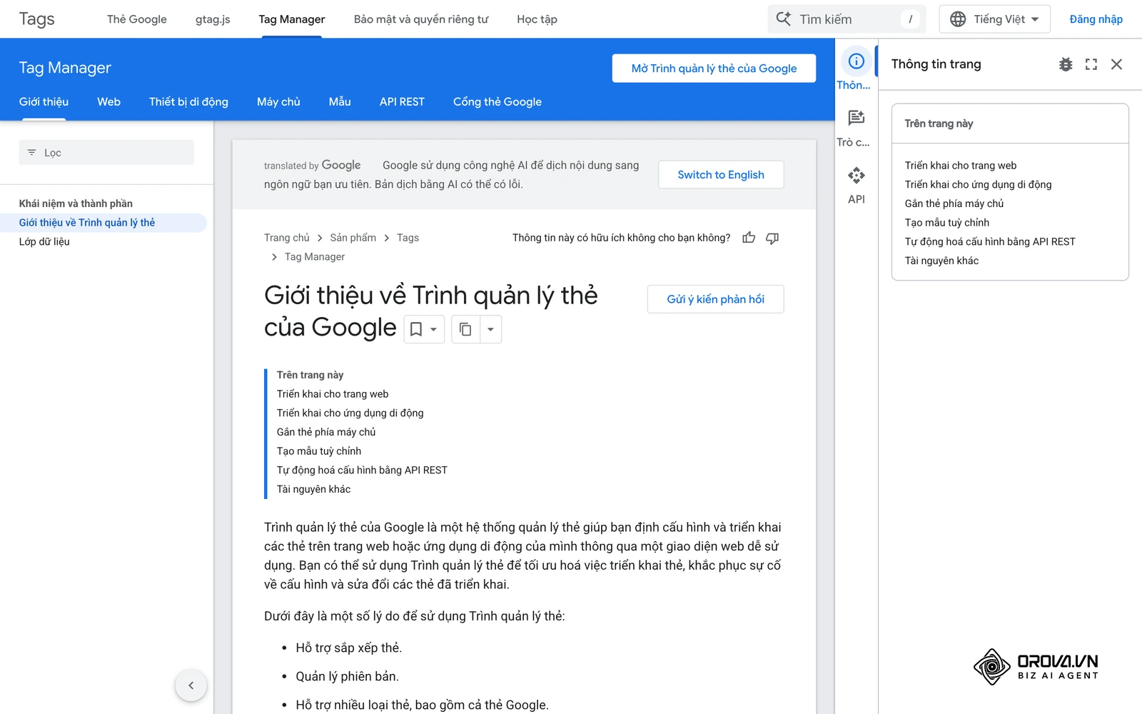The width and height of the screenshot is (1142, 714).
Task: Open the Thẻ Google top tab
Action: [137, 19]
